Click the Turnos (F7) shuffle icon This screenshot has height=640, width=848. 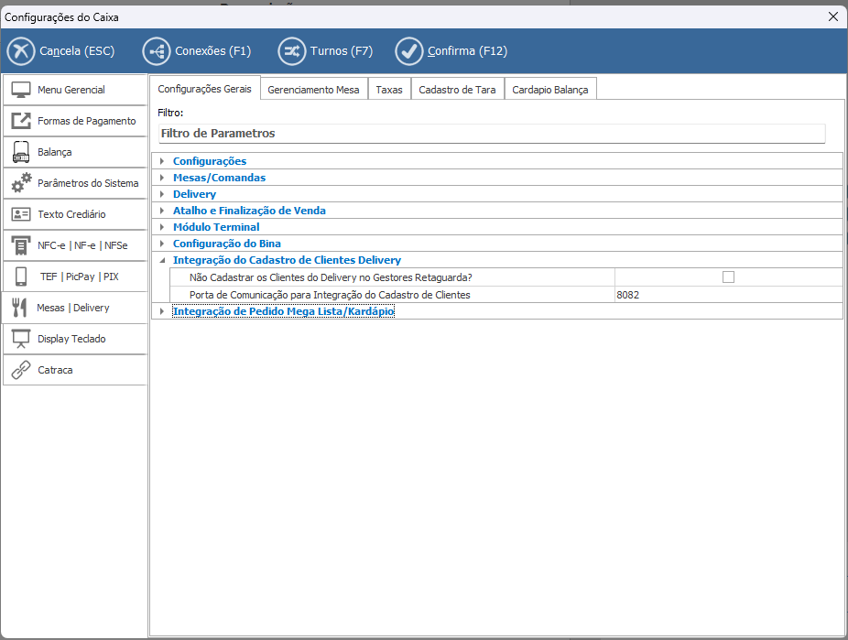pos(292,51)
